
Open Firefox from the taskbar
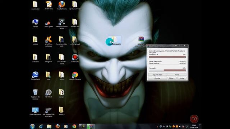tap(57, 126)
